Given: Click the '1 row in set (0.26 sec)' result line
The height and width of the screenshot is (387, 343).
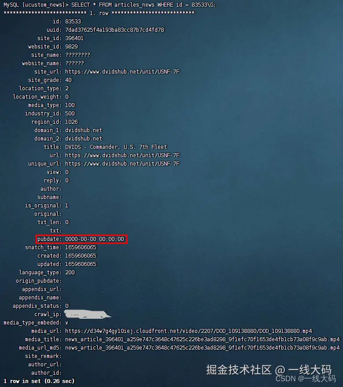Looking at the screenshot, I should [39, 381].
